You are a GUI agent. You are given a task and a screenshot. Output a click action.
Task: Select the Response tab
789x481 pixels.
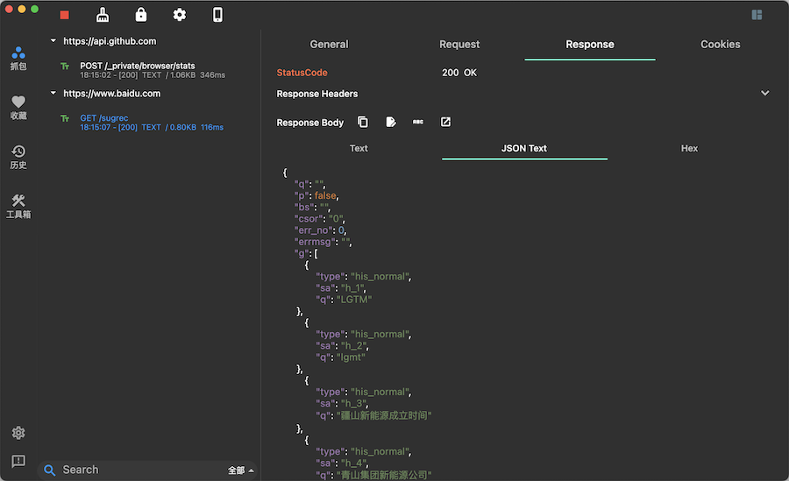pyautogui.click(x=590, y=45)
